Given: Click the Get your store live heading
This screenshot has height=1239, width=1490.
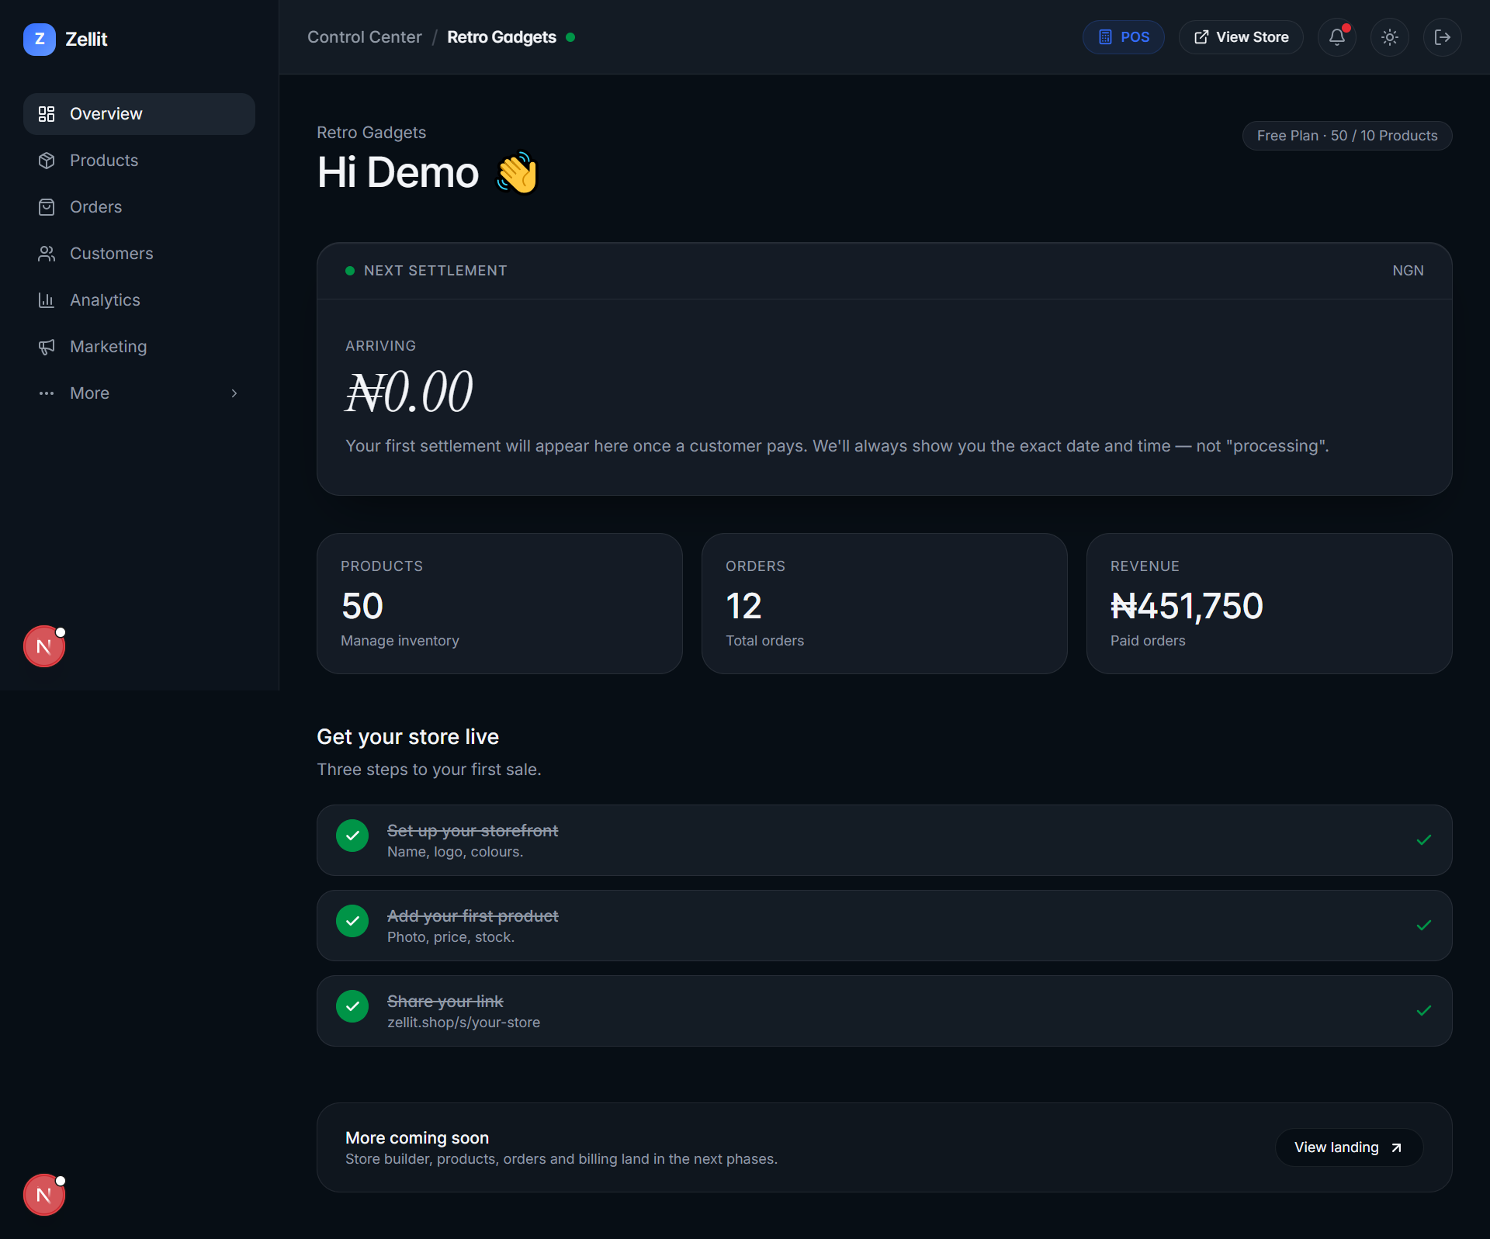Looking at the screenshot, I should tap(407, 737).
